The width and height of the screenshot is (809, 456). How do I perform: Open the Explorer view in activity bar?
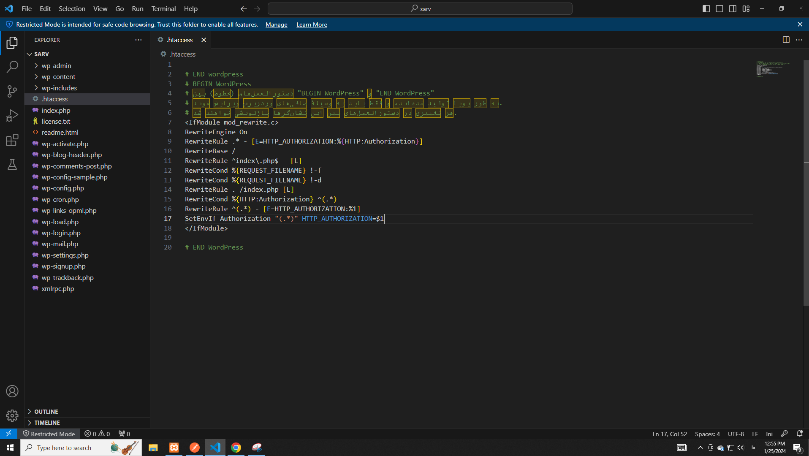click(12, 43)
